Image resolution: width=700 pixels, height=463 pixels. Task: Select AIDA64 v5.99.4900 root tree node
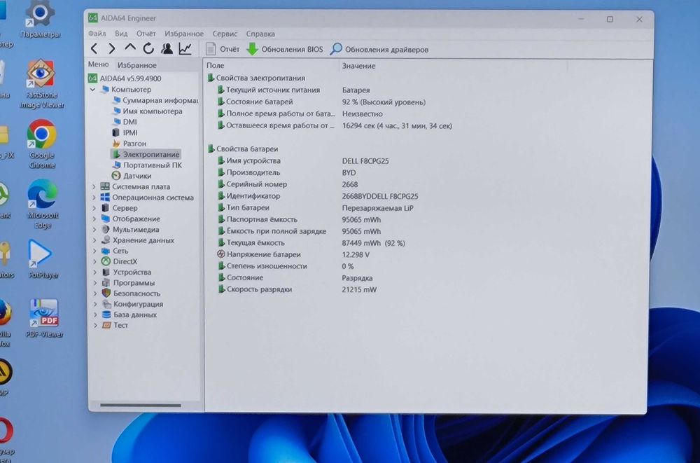pos(125,78)
